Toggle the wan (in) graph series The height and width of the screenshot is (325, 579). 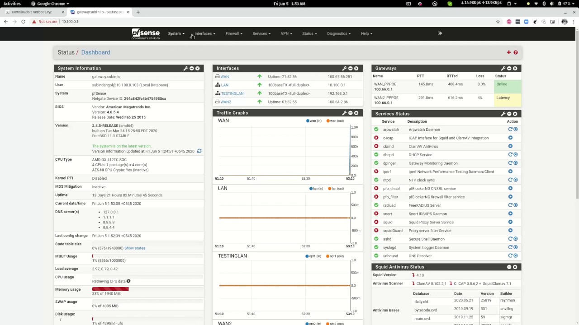314,121
